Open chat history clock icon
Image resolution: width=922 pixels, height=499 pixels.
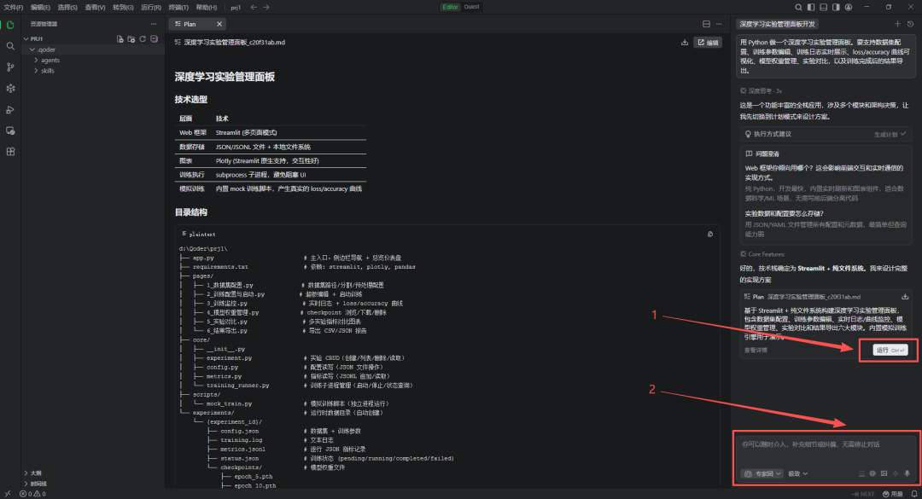pyautogui.click(x=910, y=24)
